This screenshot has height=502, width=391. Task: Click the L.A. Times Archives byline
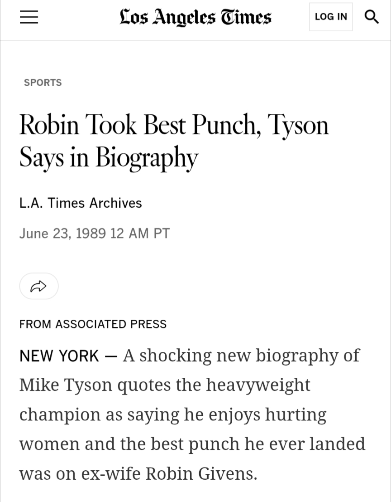[x=81, y=203]
